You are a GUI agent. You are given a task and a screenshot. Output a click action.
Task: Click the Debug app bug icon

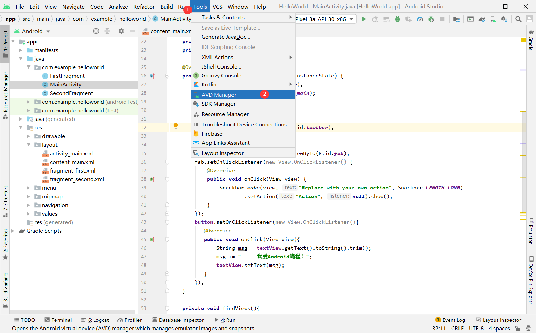(x=398, y=19)
